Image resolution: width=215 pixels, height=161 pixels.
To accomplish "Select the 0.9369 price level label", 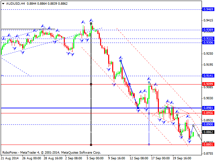I will click(208, 30).
